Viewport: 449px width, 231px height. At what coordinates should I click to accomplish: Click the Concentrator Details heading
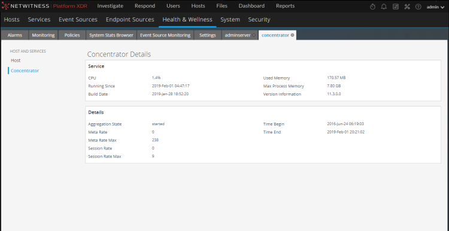click(119, 54)
